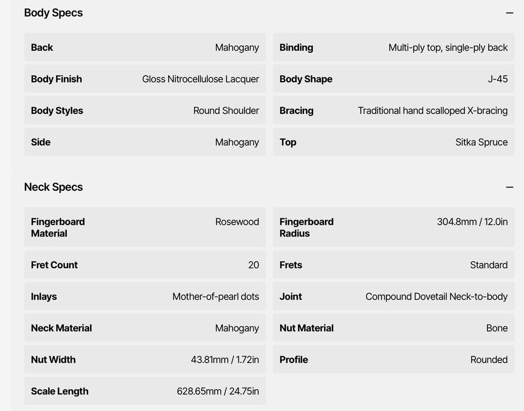Viewport: 524px width, 411px height.
Task: Select the Fingerboard Material label
Action: tap(58, 227)
